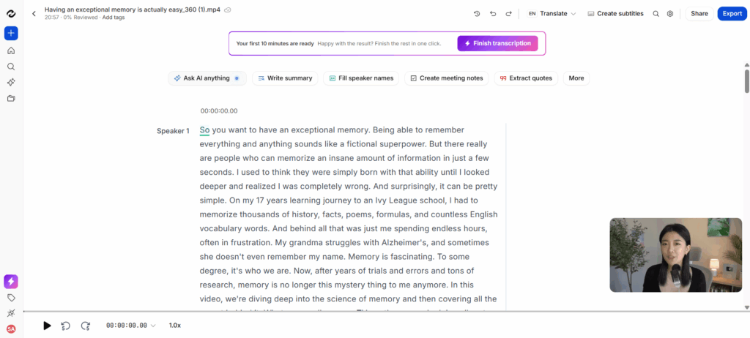The width and height of the screenshot is (750, 338).
Task: Click the blue Export button
Action: click(x=732, y=13)
